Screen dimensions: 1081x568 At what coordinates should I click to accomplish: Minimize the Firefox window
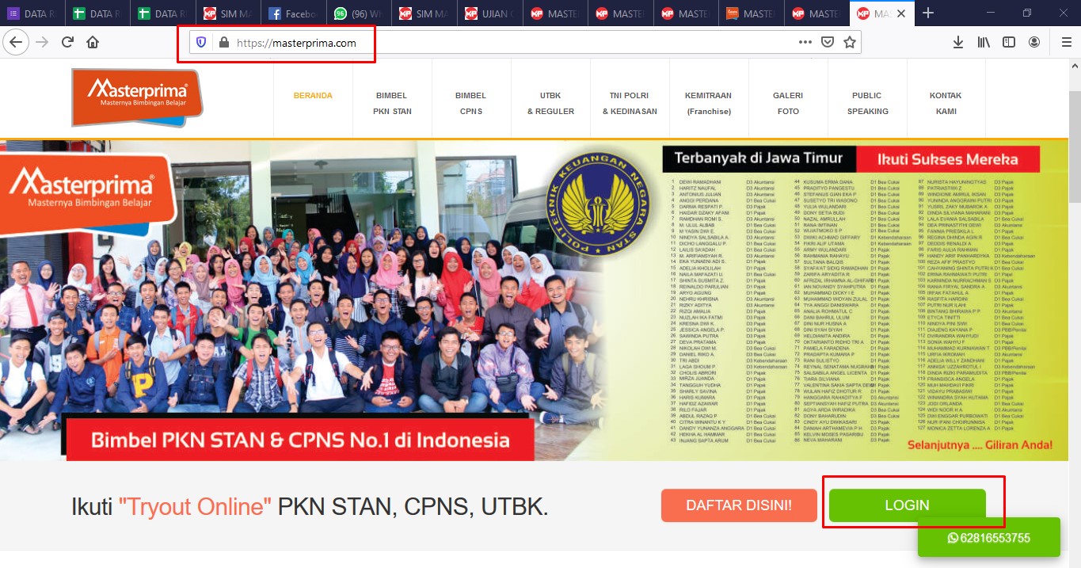pyautogui.click(x=991, y=13)
